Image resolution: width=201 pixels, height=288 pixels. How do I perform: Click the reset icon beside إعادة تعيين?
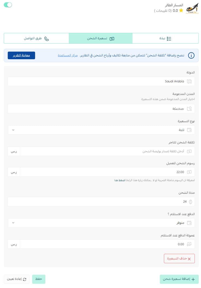click(x=25, y=279)
